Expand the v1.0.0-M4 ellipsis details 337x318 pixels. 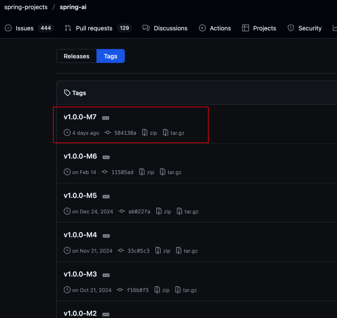coord(106,236)
